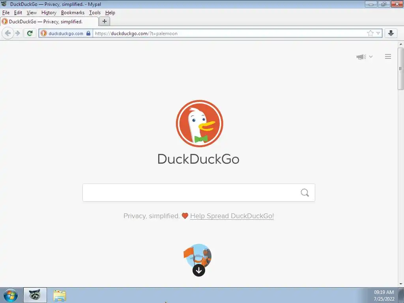Open the Bookmarks menu
This screenshot has width=404, height=303.
73,13
